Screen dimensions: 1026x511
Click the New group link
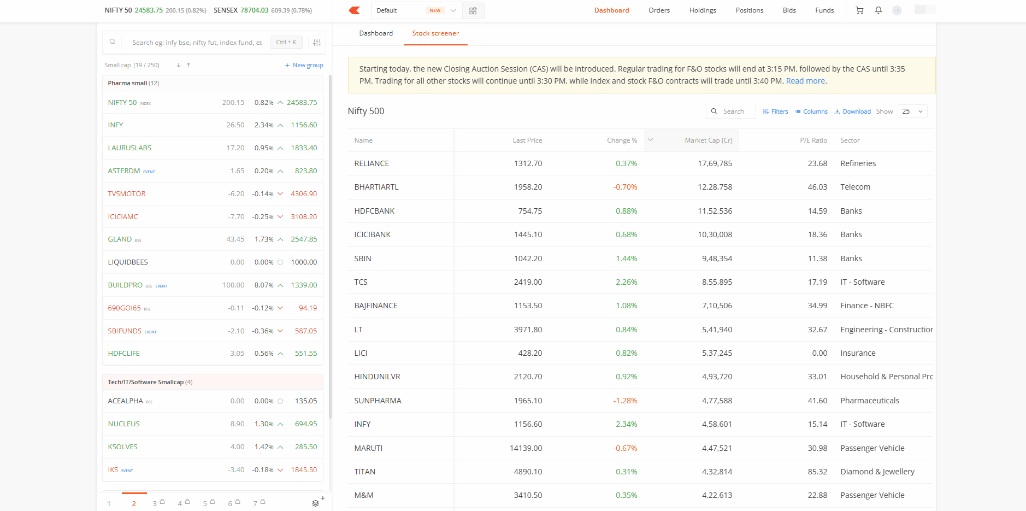click(x=304, y=65)
